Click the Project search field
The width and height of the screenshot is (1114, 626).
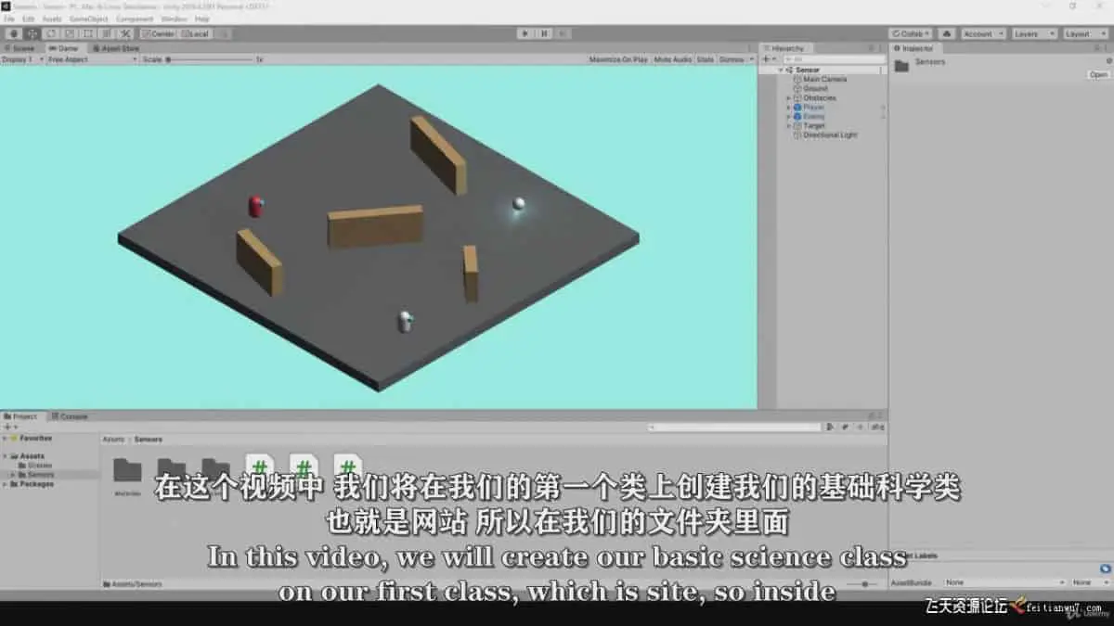[734, 427]
